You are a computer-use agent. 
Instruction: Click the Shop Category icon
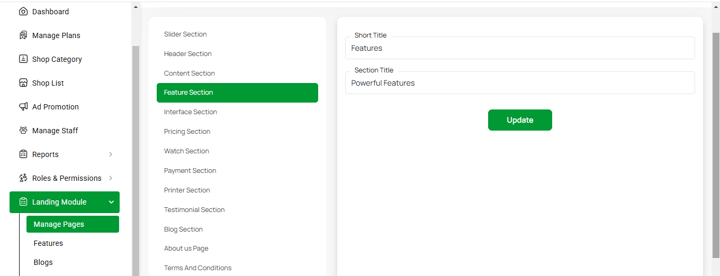(23, 59)
